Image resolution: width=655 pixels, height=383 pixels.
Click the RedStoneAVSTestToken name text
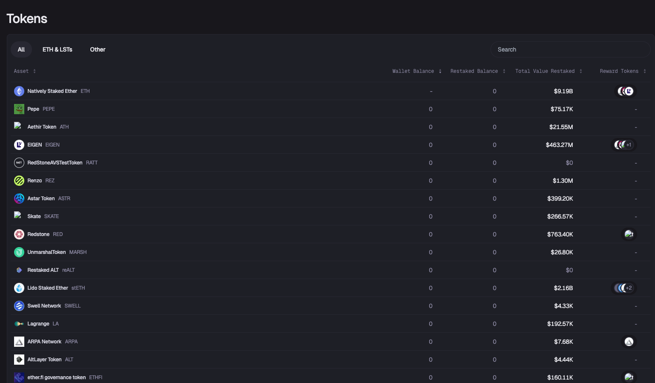(x=55, y=163)
